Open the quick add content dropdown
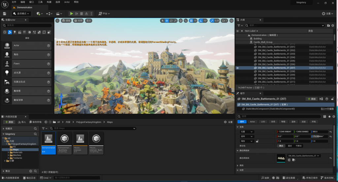Viewport: 338px width, 182px height. click(x=40, y=14)
